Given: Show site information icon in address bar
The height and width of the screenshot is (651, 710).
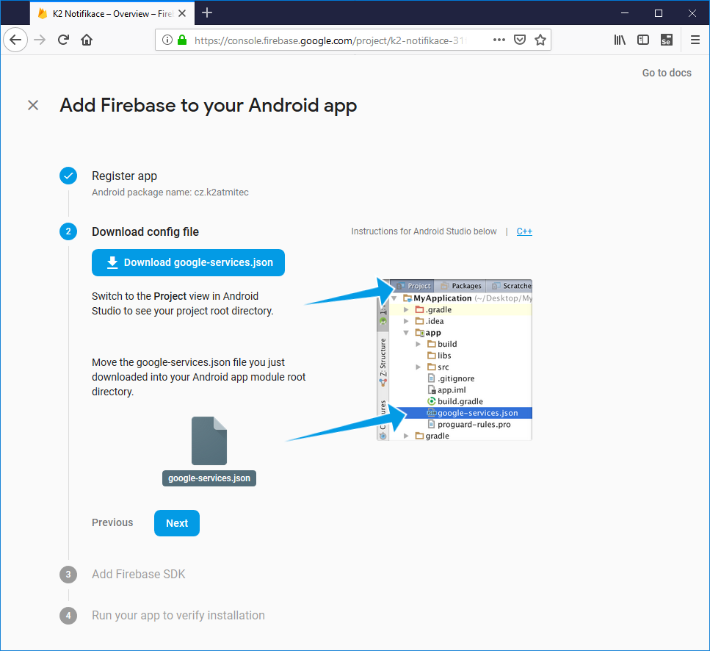Looking at the screenshot, I should point(167,40).
